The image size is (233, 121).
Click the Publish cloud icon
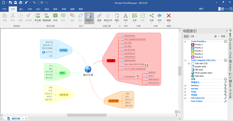(159, 16)
